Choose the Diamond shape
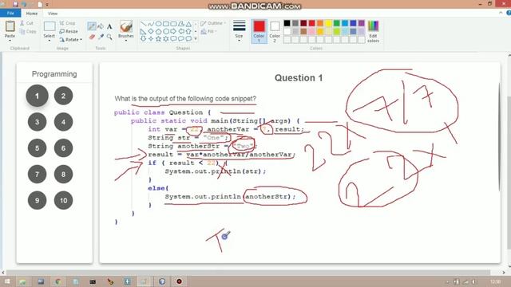Image resolution: width=511 pixels, height=287 pixels. point(151,31)
